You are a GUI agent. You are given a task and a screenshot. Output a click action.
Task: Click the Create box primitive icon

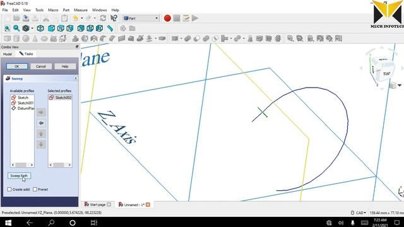7,38
